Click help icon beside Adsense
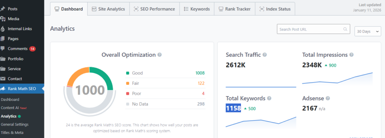This screenshot has width=385, height=138. tap(328, 98)
